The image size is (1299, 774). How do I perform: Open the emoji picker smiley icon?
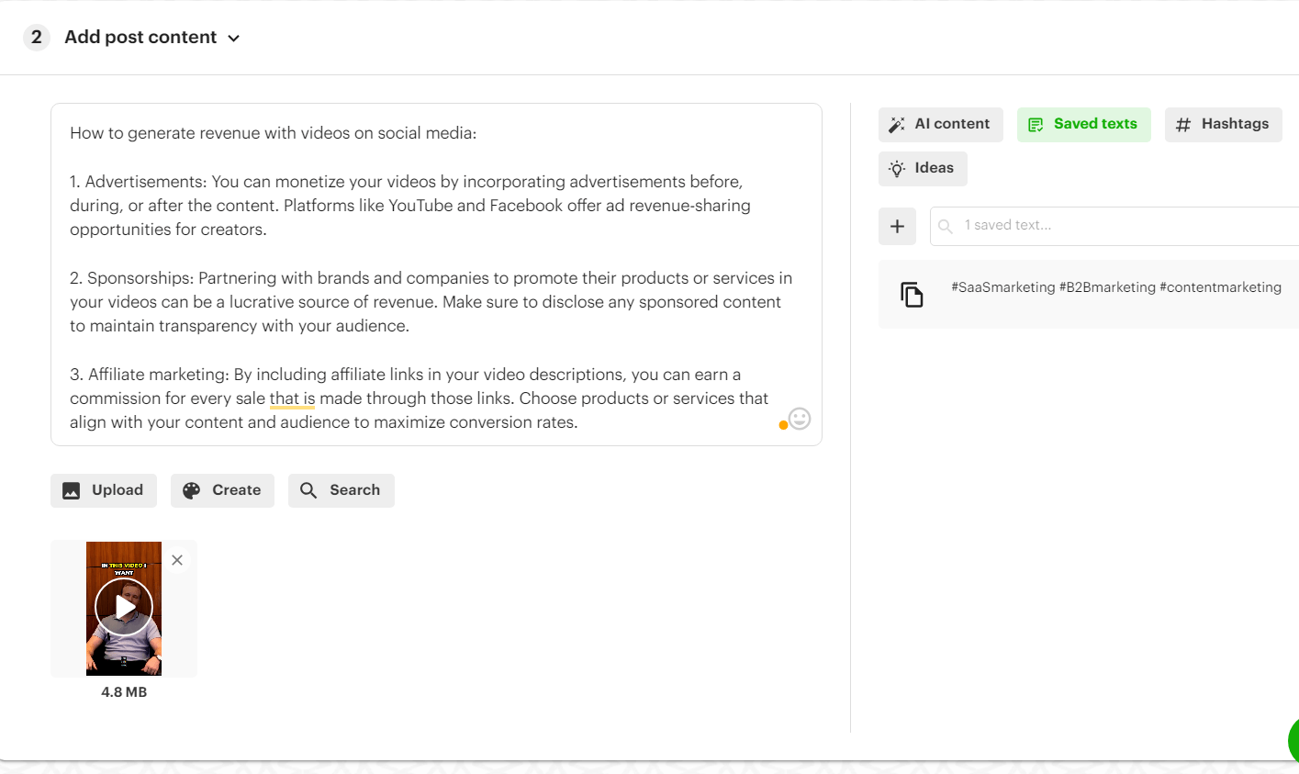pyautogui.click(x=800, y=419)
